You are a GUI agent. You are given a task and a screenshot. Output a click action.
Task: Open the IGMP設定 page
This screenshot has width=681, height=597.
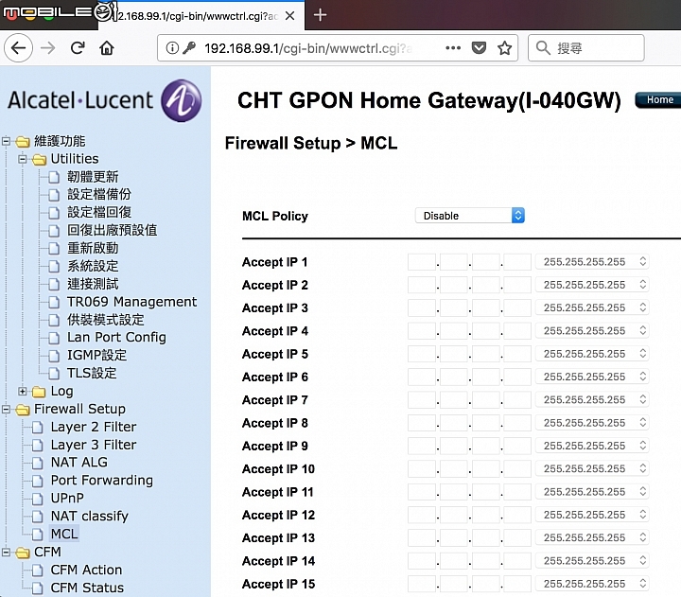click(96, 355)
